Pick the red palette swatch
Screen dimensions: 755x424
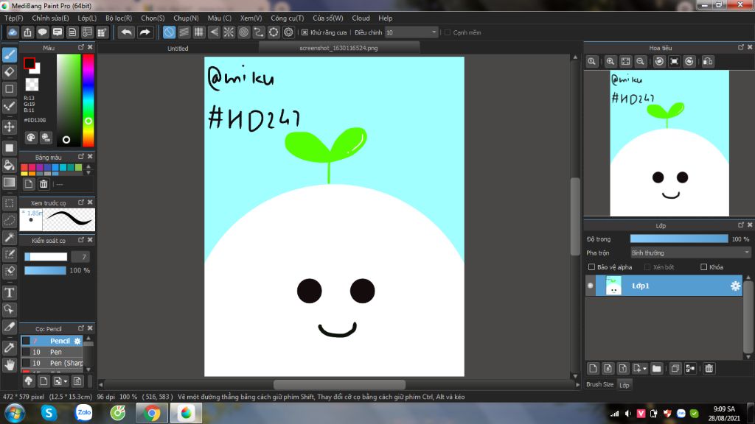click(x=24, y=167)
